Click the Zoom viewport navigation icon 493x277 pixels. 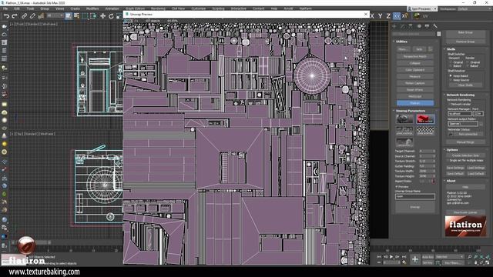pos(470,257)
